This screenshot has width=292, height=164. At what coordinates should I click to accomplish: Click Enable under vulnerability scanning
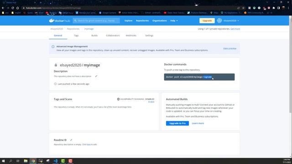pyautogui.click(x=151, y=102)
